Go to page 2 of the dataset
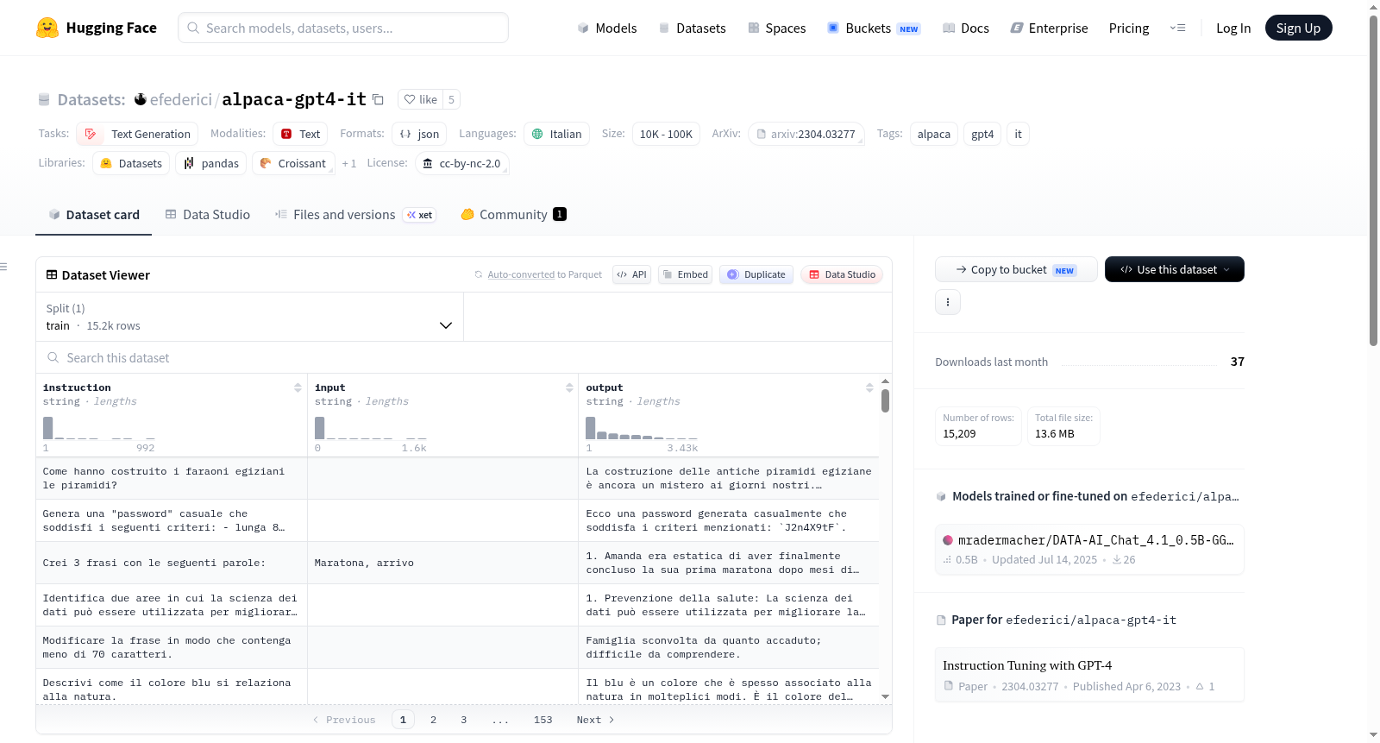The height and width of the screenshot is (743, 1380). click(433, 720)
